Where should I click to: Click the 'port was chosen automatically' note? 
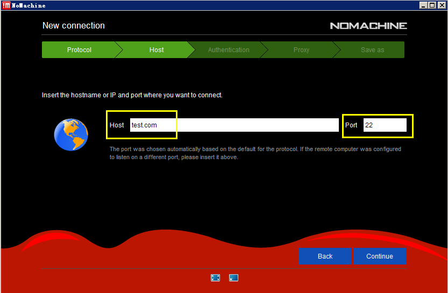click(255, 153)
